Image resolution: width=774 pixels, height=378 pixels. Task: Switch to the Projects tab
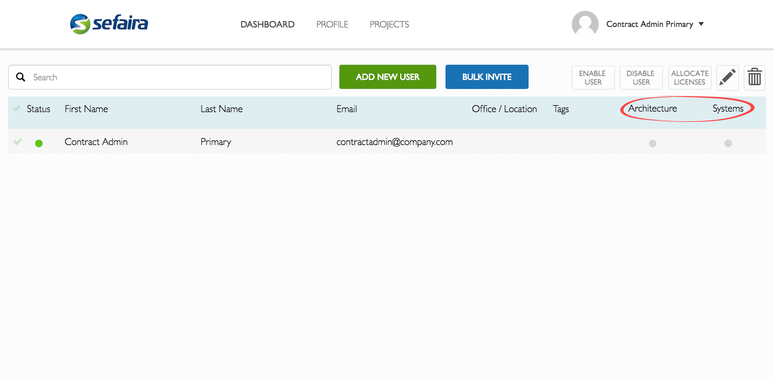click(x=389, y=24)
